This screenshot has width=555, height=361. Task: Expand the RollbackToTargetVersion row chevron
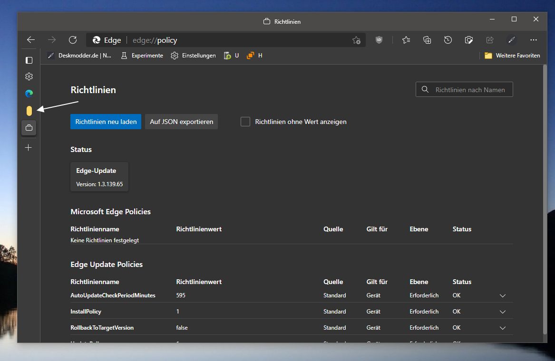[503, 328]
